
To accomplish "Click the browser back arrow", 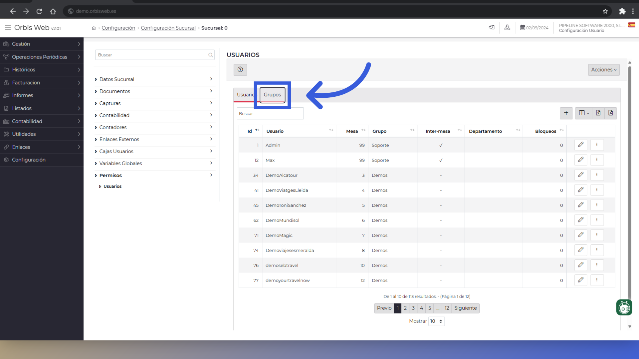I will pyautogui.click(x=13, y=11).
